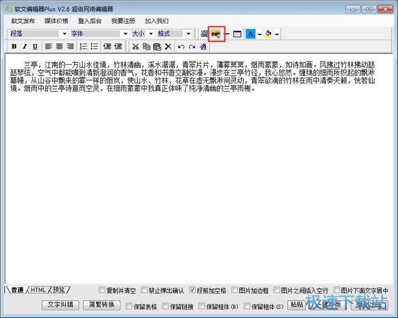Enable 保留粗体(B) checkbox
The image size is (398, 318).
click(202, 306)
